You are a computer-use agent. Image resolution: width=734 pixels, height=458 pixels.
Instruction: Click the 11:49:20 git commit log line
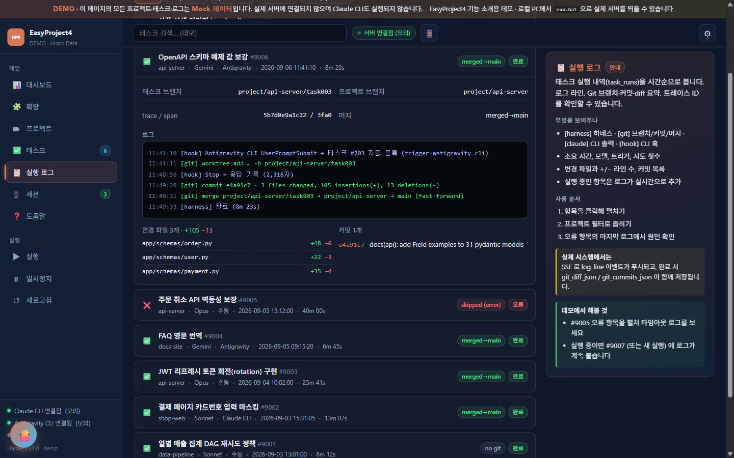tap(294, 185)
